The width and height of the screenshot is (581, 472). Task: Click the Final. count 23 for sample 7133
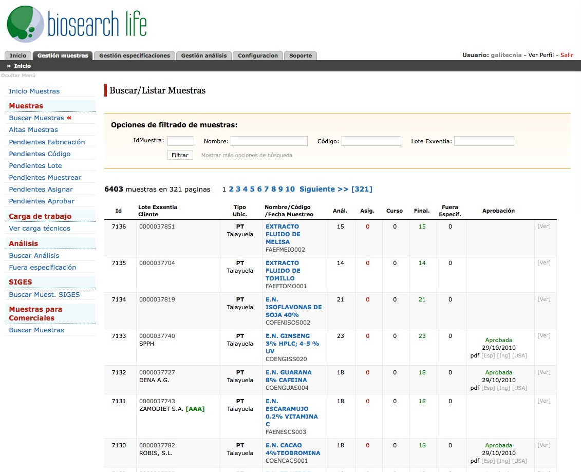tap(422, 336)
